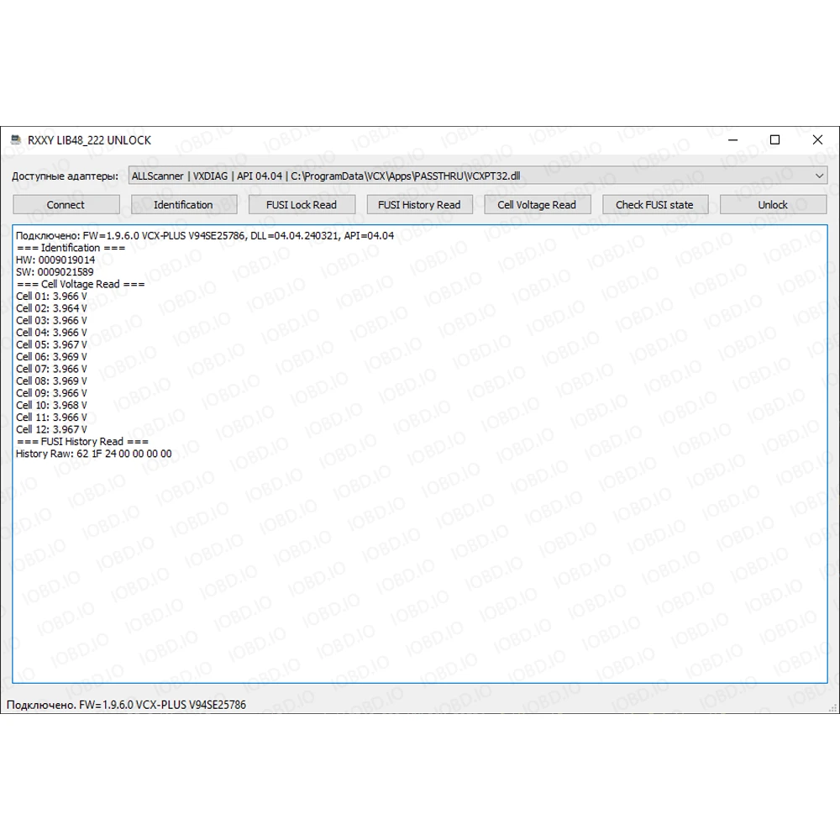
Task: Maximize the application window
Action: [x=775, y=140]
